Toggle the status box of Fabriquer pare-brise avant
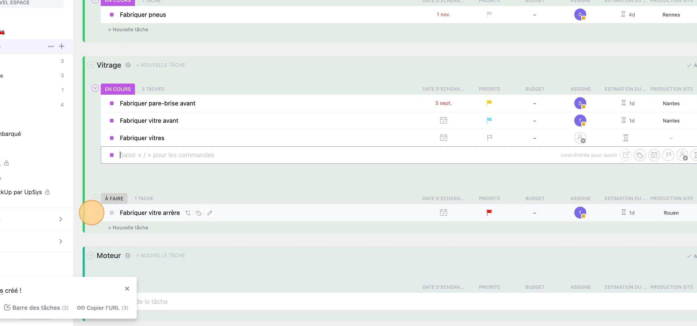This screenshot has height=326, width=697. coord(112,103)
